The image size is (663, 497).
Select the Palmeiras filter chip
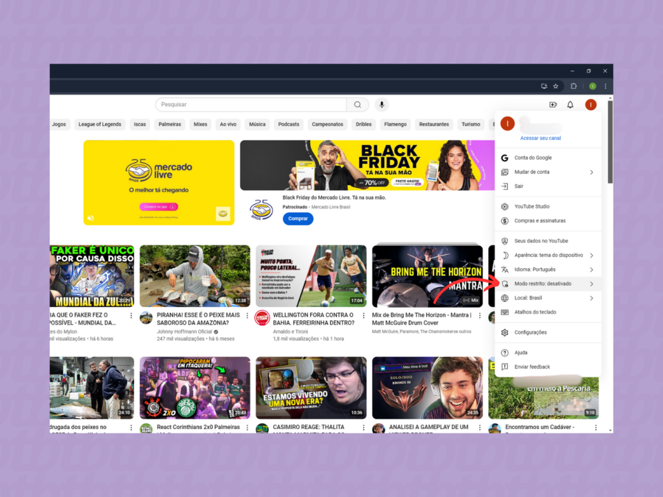[170, 124]
